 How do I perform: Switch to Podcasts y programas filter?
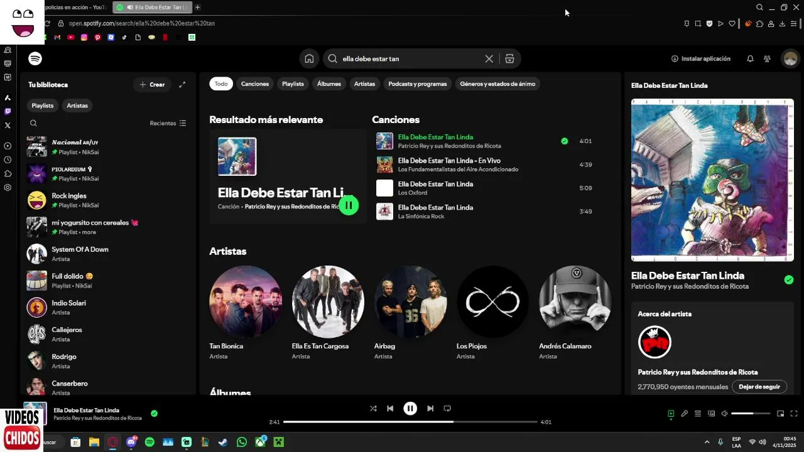click(x=418, y=83)
